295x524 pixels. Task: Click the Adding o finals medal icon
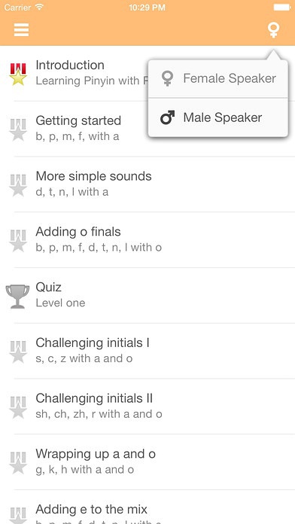click(x=18, y=240)
